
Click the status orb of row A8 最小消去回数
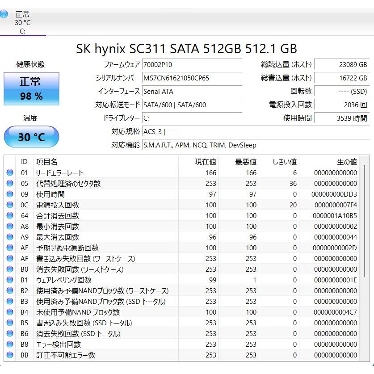pos(10,226)
